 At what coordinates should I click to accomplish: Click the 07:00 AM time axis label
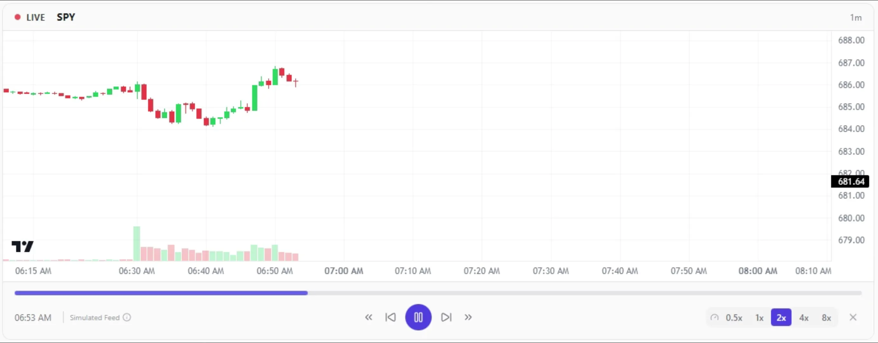coord(344,271)
